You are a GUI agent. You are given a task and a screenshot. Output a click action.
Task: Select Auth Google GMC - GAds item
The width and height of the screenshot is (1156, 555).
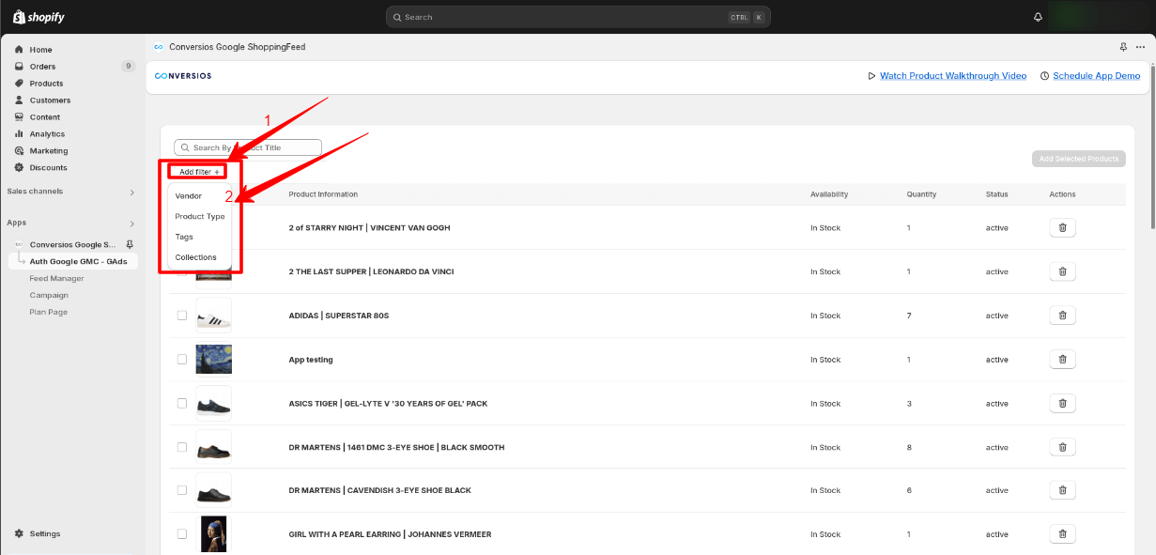(x=78, y=261)
